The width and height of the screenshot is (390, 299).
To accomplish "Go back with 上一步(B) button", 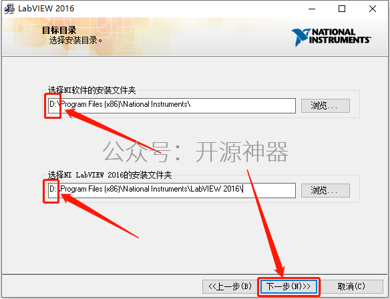I will pos(230,286).
